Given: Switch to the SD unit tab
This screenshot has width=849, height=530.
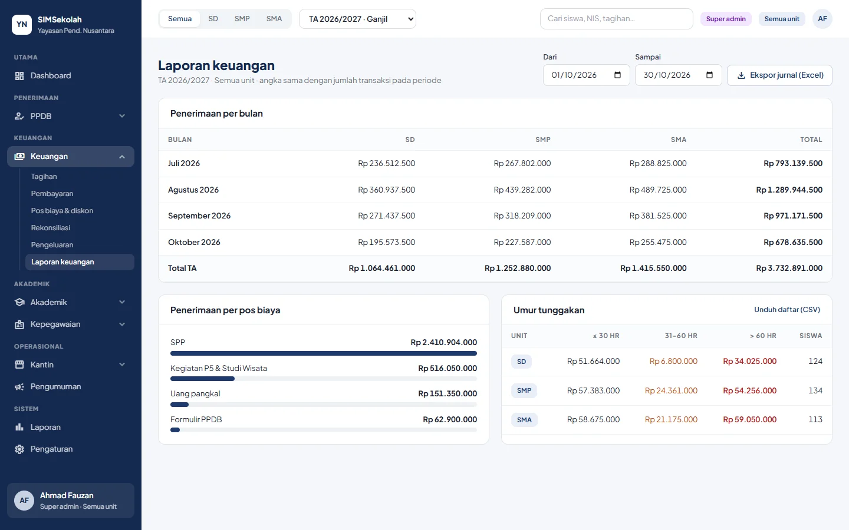Looking at the screenshot, I should coord(213,19).
